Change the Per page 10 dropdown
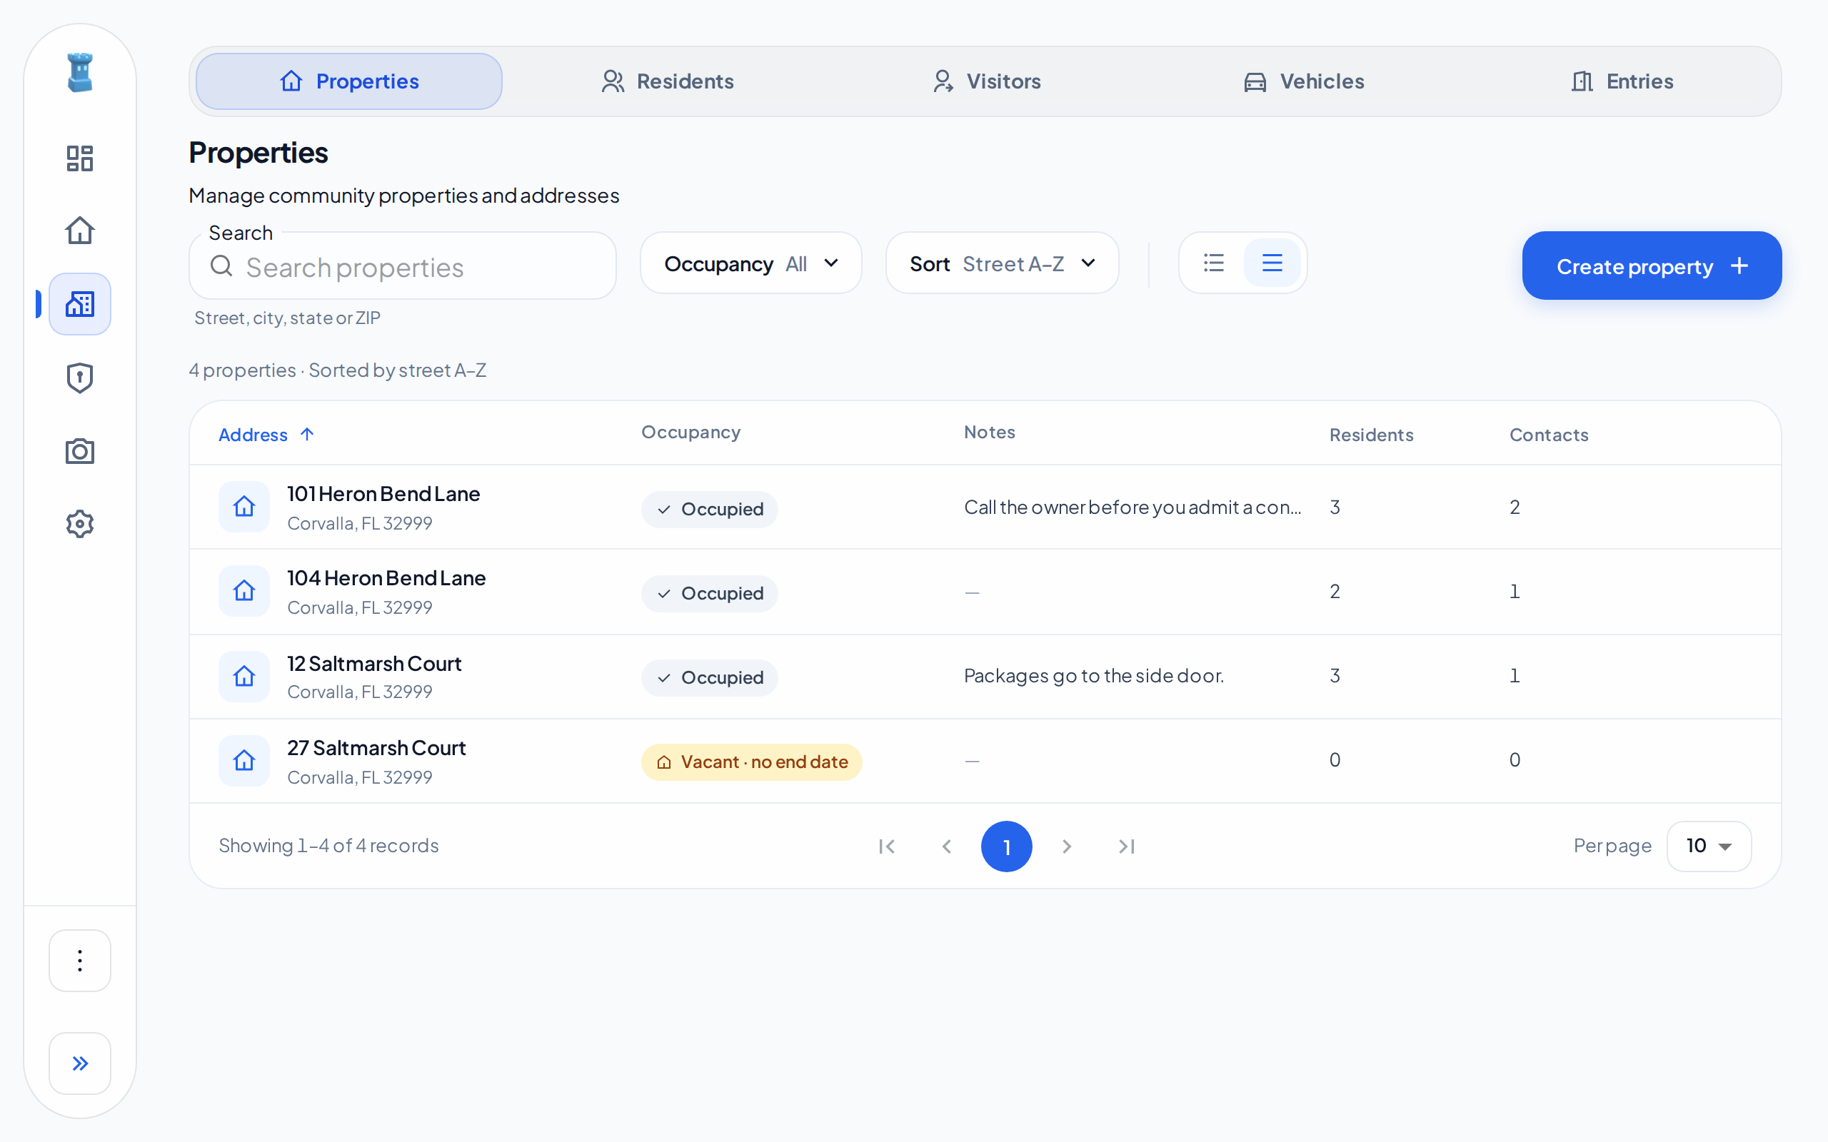 click(x=1709, y=846)
